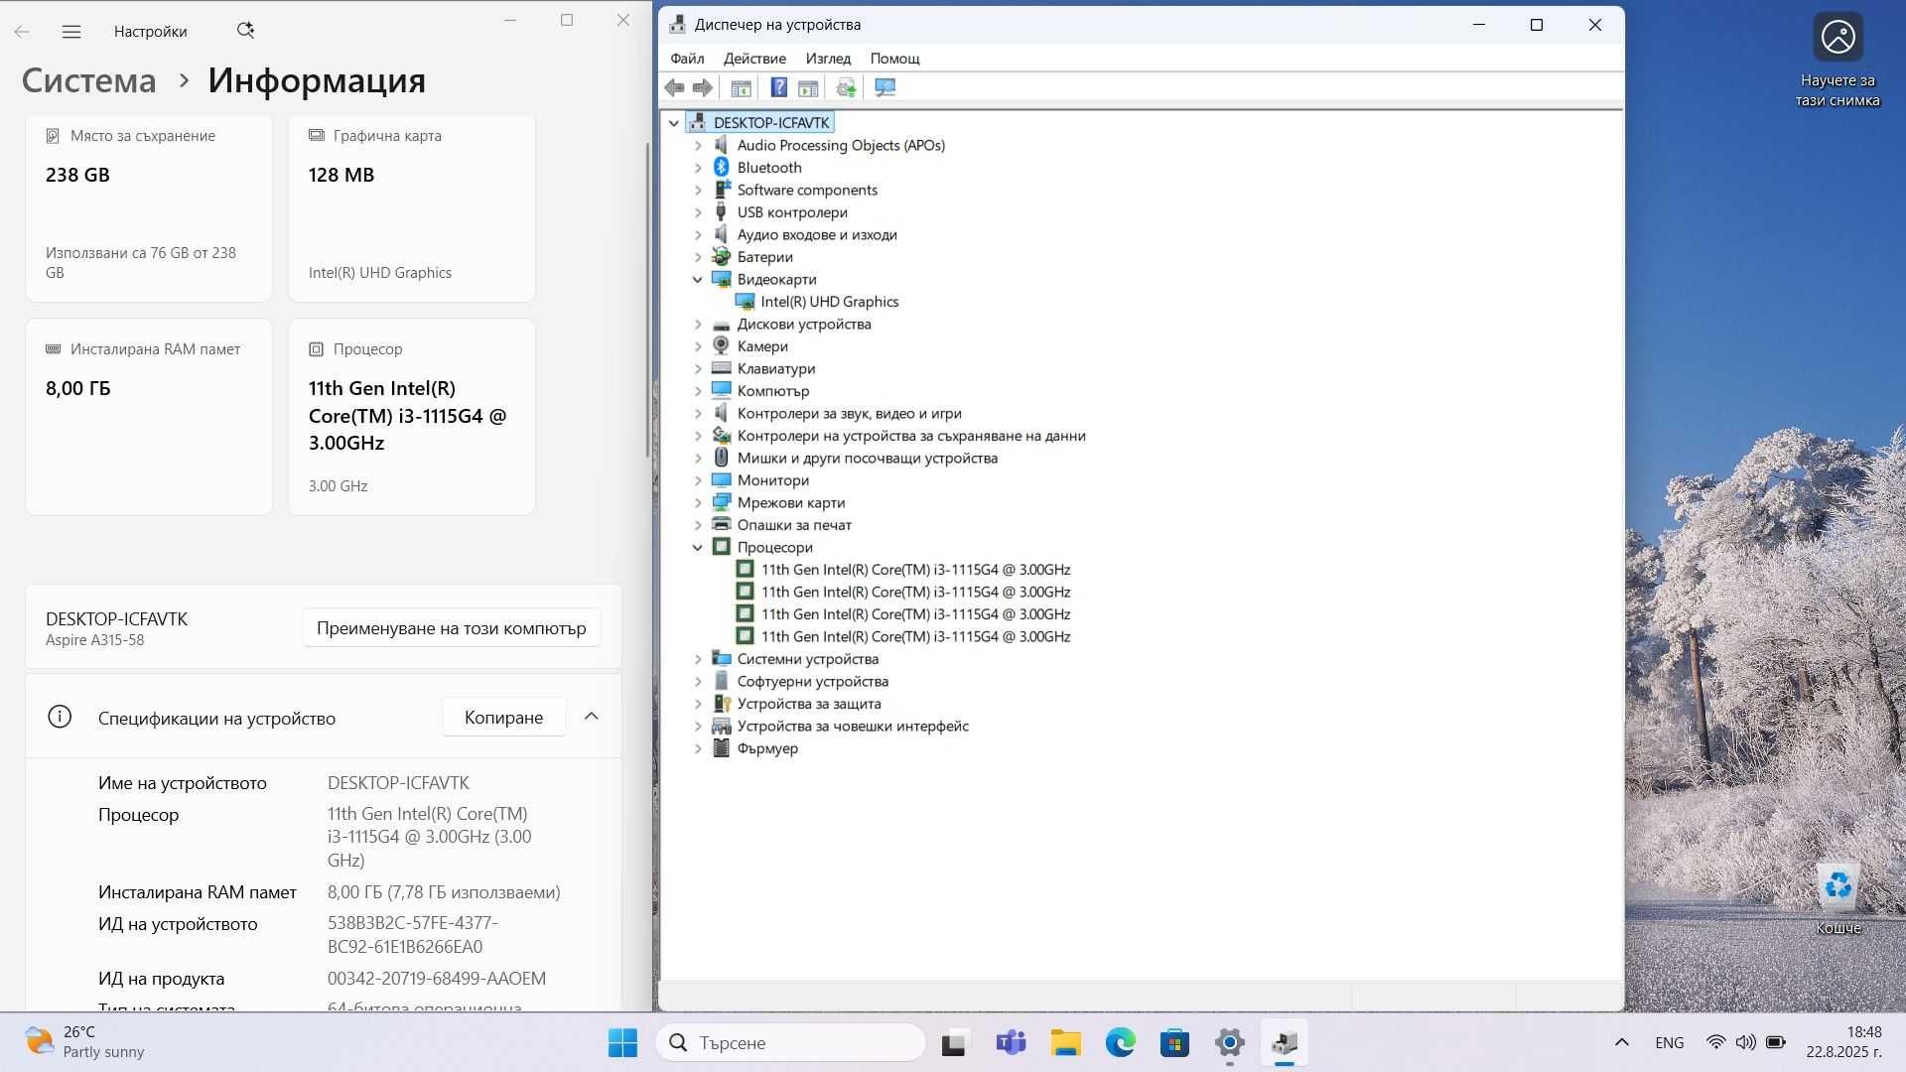Select the Монитори category
This screenshot has width=1906, height=1072.
pos(772,480)
